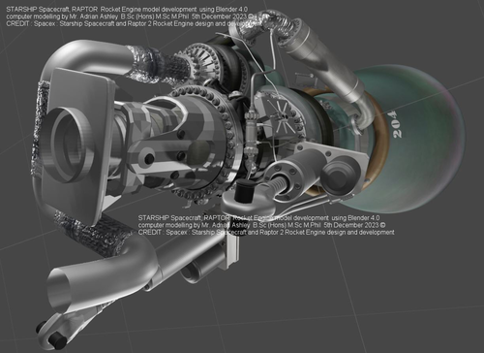Select the lower CREDIT : Spacex caption line

point(266,233)
